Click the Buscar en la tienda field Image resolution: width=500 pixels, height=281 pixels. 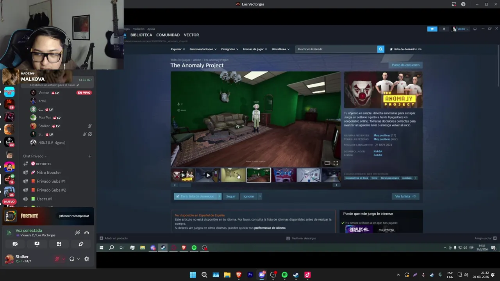(x=336, y=49)
